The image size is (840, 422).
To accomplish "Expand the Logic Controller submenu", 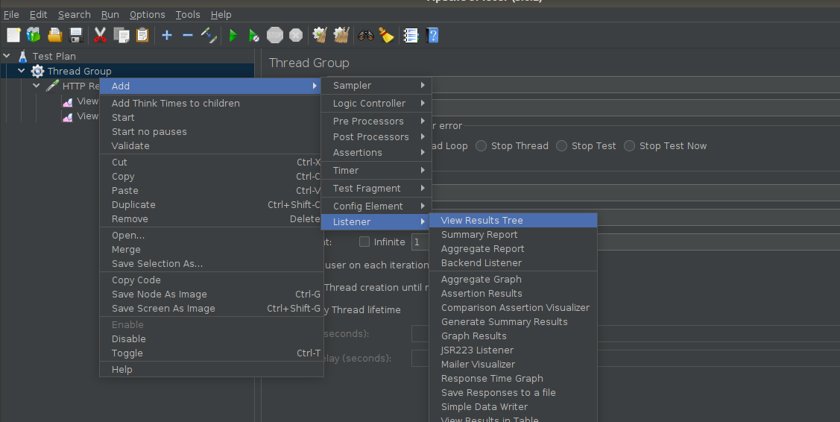I will tap(376, 104).
